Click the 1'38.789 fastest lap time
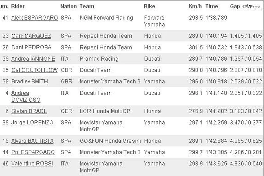Screen dimensions: 264x176 (x=216, y=18)
